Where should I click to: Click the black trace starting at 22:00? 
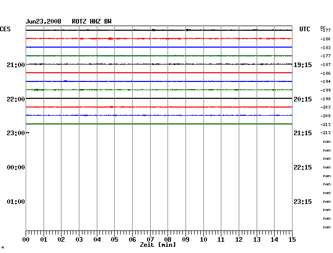coord(159,98)
